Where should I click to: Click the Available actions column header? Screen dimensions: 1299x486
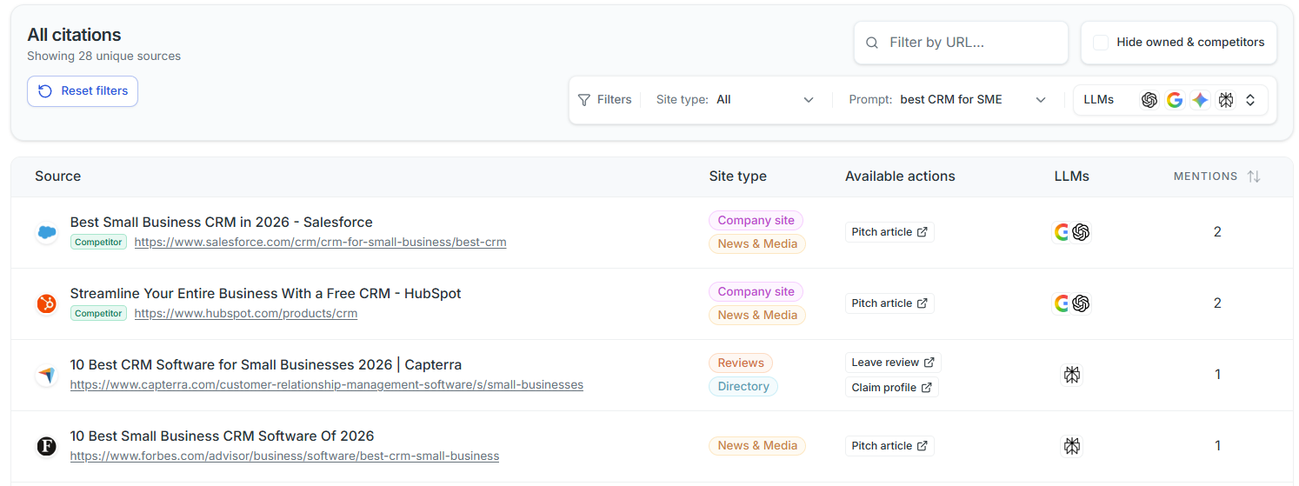(900, 176)
